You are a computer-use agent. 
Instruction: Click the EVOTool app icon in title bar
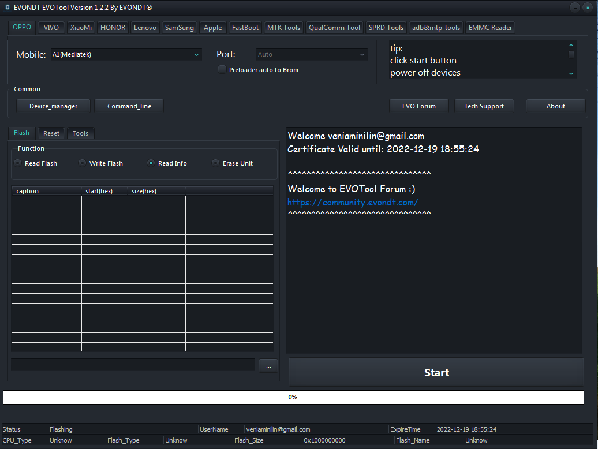click(8, 8)
